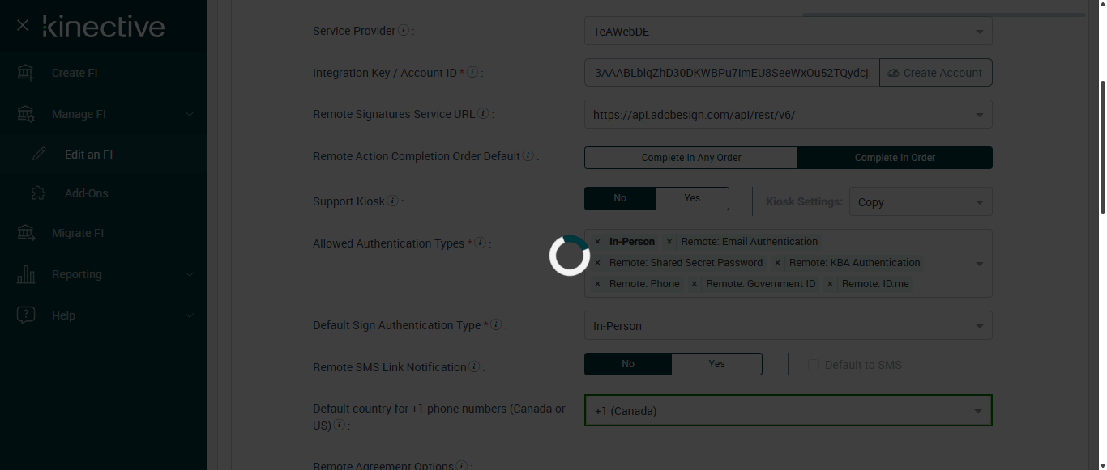Open Migrate FI in sidebar
The height and width of the screenshot is (470, 1107).
[78, 233]
